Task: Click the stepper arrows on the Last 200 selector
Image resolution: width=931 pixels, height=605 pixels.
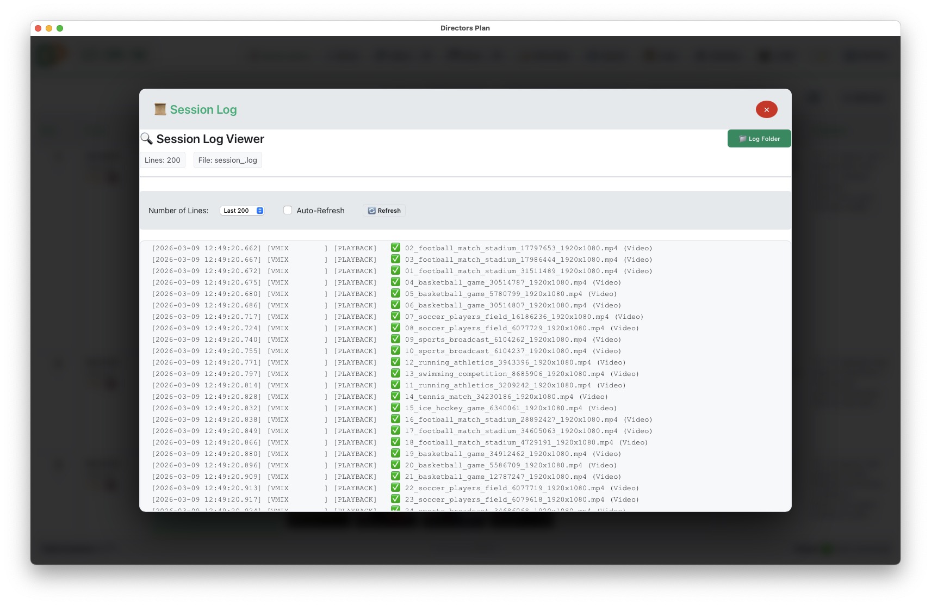Action: (260, 210)
